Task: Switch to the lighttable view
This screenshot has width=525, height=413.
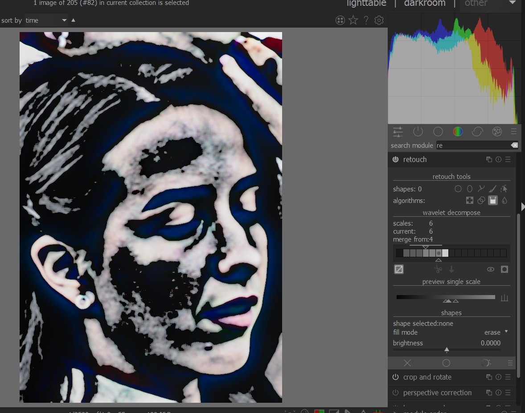Action: coord(366,4)
